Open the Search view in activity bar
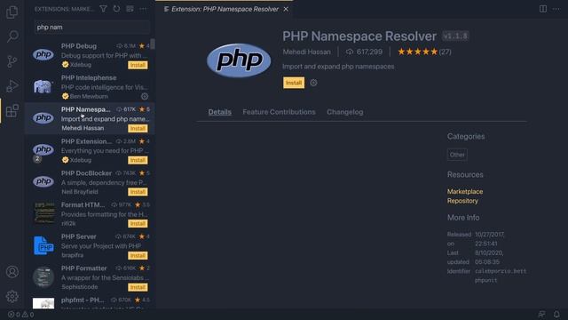 click(12, 36)
